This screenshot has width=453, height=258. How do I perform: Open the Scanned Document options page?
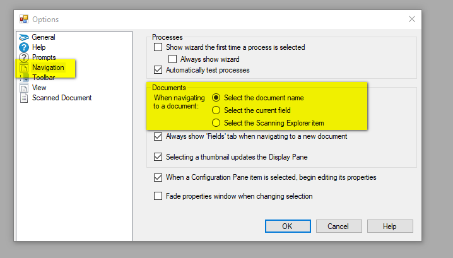(62, 98)
